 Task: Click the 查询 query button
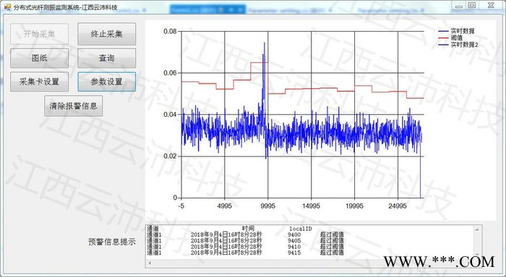pyautogui.click(x=106, y=58)
